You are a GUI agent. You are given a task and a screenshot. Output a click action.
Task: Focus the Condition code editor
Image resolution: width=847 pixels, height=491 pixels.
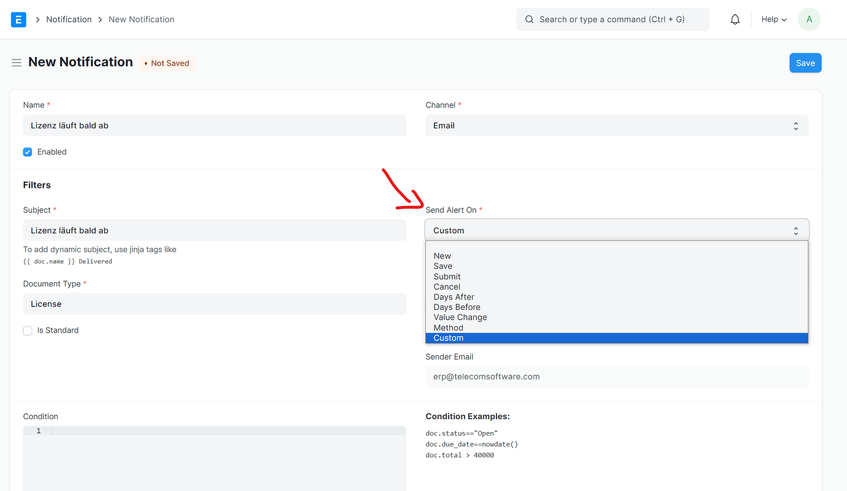click(x=214, y=458)
